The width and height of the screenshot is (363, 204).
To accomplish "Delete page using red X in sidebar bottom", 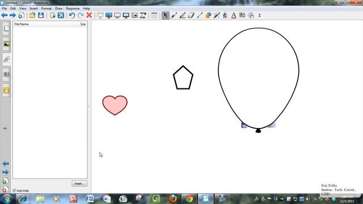I will 6,189.
